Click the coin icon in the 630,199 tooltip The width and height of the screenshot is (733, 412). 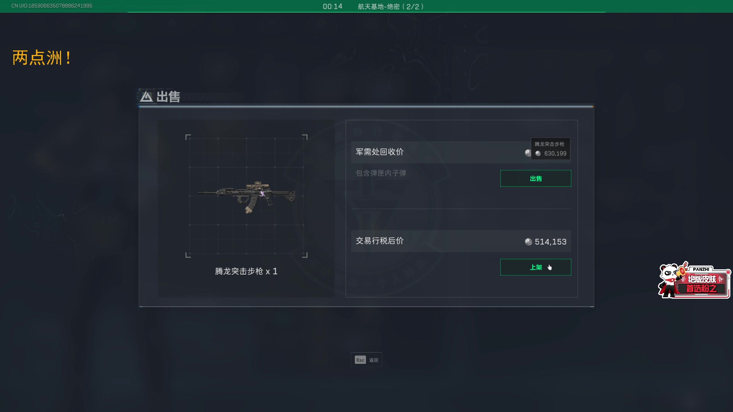click(538, 153)
